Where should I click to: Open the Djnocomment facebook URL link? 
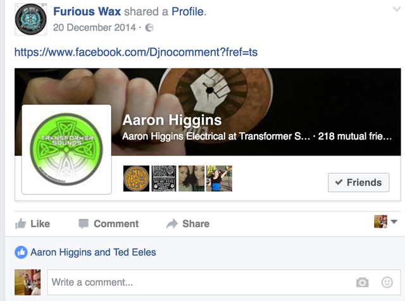(x=136, y=52)
